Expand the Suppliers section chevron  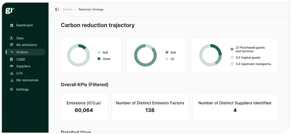pos(8,66)
